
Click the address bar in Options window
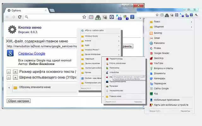pyautogui.click(x=56, y=17)
